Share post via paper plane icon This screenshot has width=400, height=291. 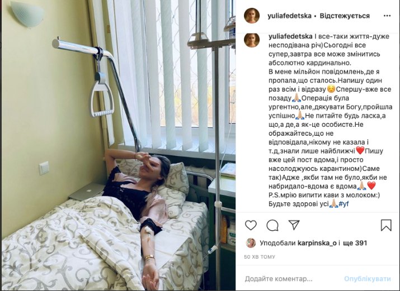click(x=294, y=225)
